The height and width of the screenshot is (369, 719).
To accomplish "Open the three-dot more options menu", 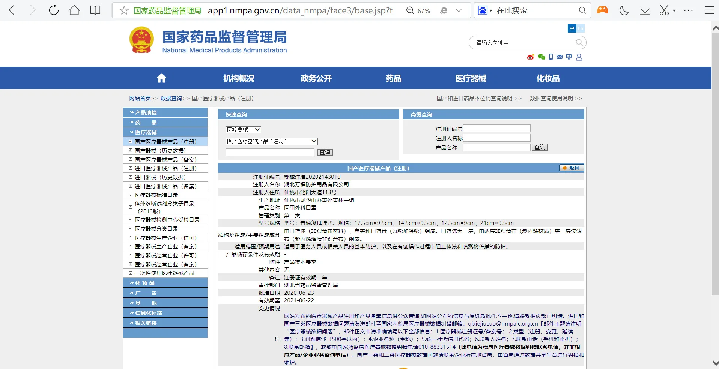I will click(x=688, y=10).
